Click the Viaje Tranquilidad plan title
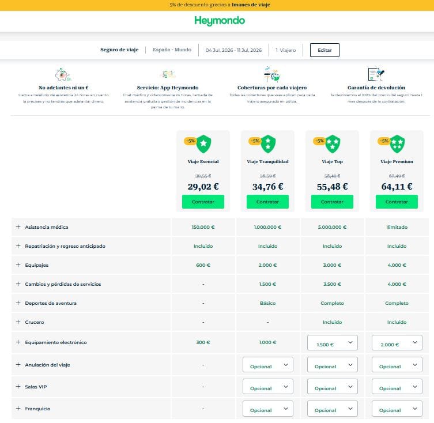Viewport: 434px width, 423px height. point(267,162)
